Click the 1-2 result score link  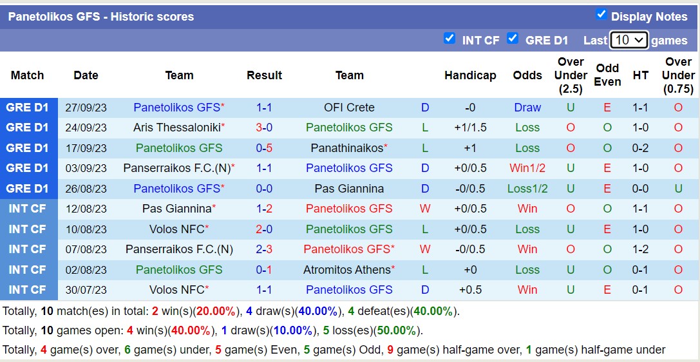264,209
